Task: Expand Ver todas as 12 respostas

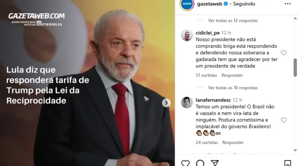Action: (x=233, y=20)
